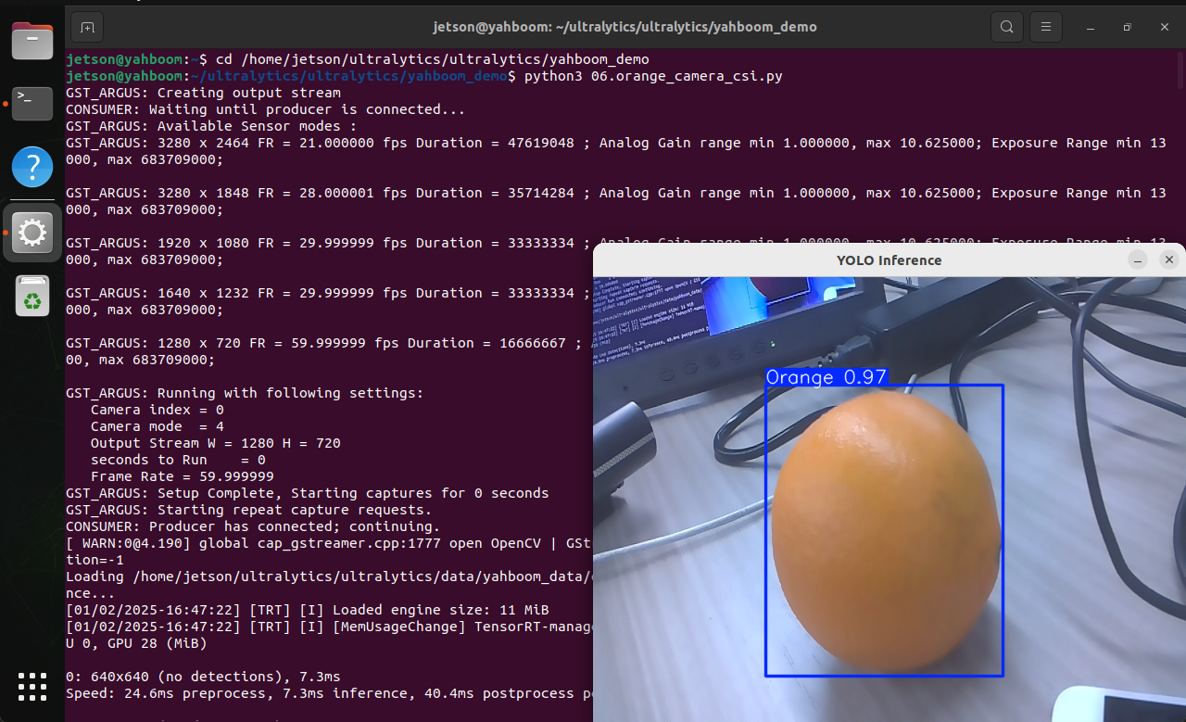Click 'cd /home/jetson/ultralytics' command text
The height and width of the screenshot is (722, 1186).
432,59
